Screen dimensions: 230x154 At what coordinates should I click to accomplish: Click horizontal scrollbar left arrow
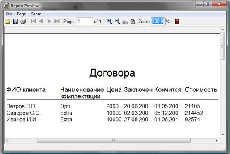click(7, 140)
